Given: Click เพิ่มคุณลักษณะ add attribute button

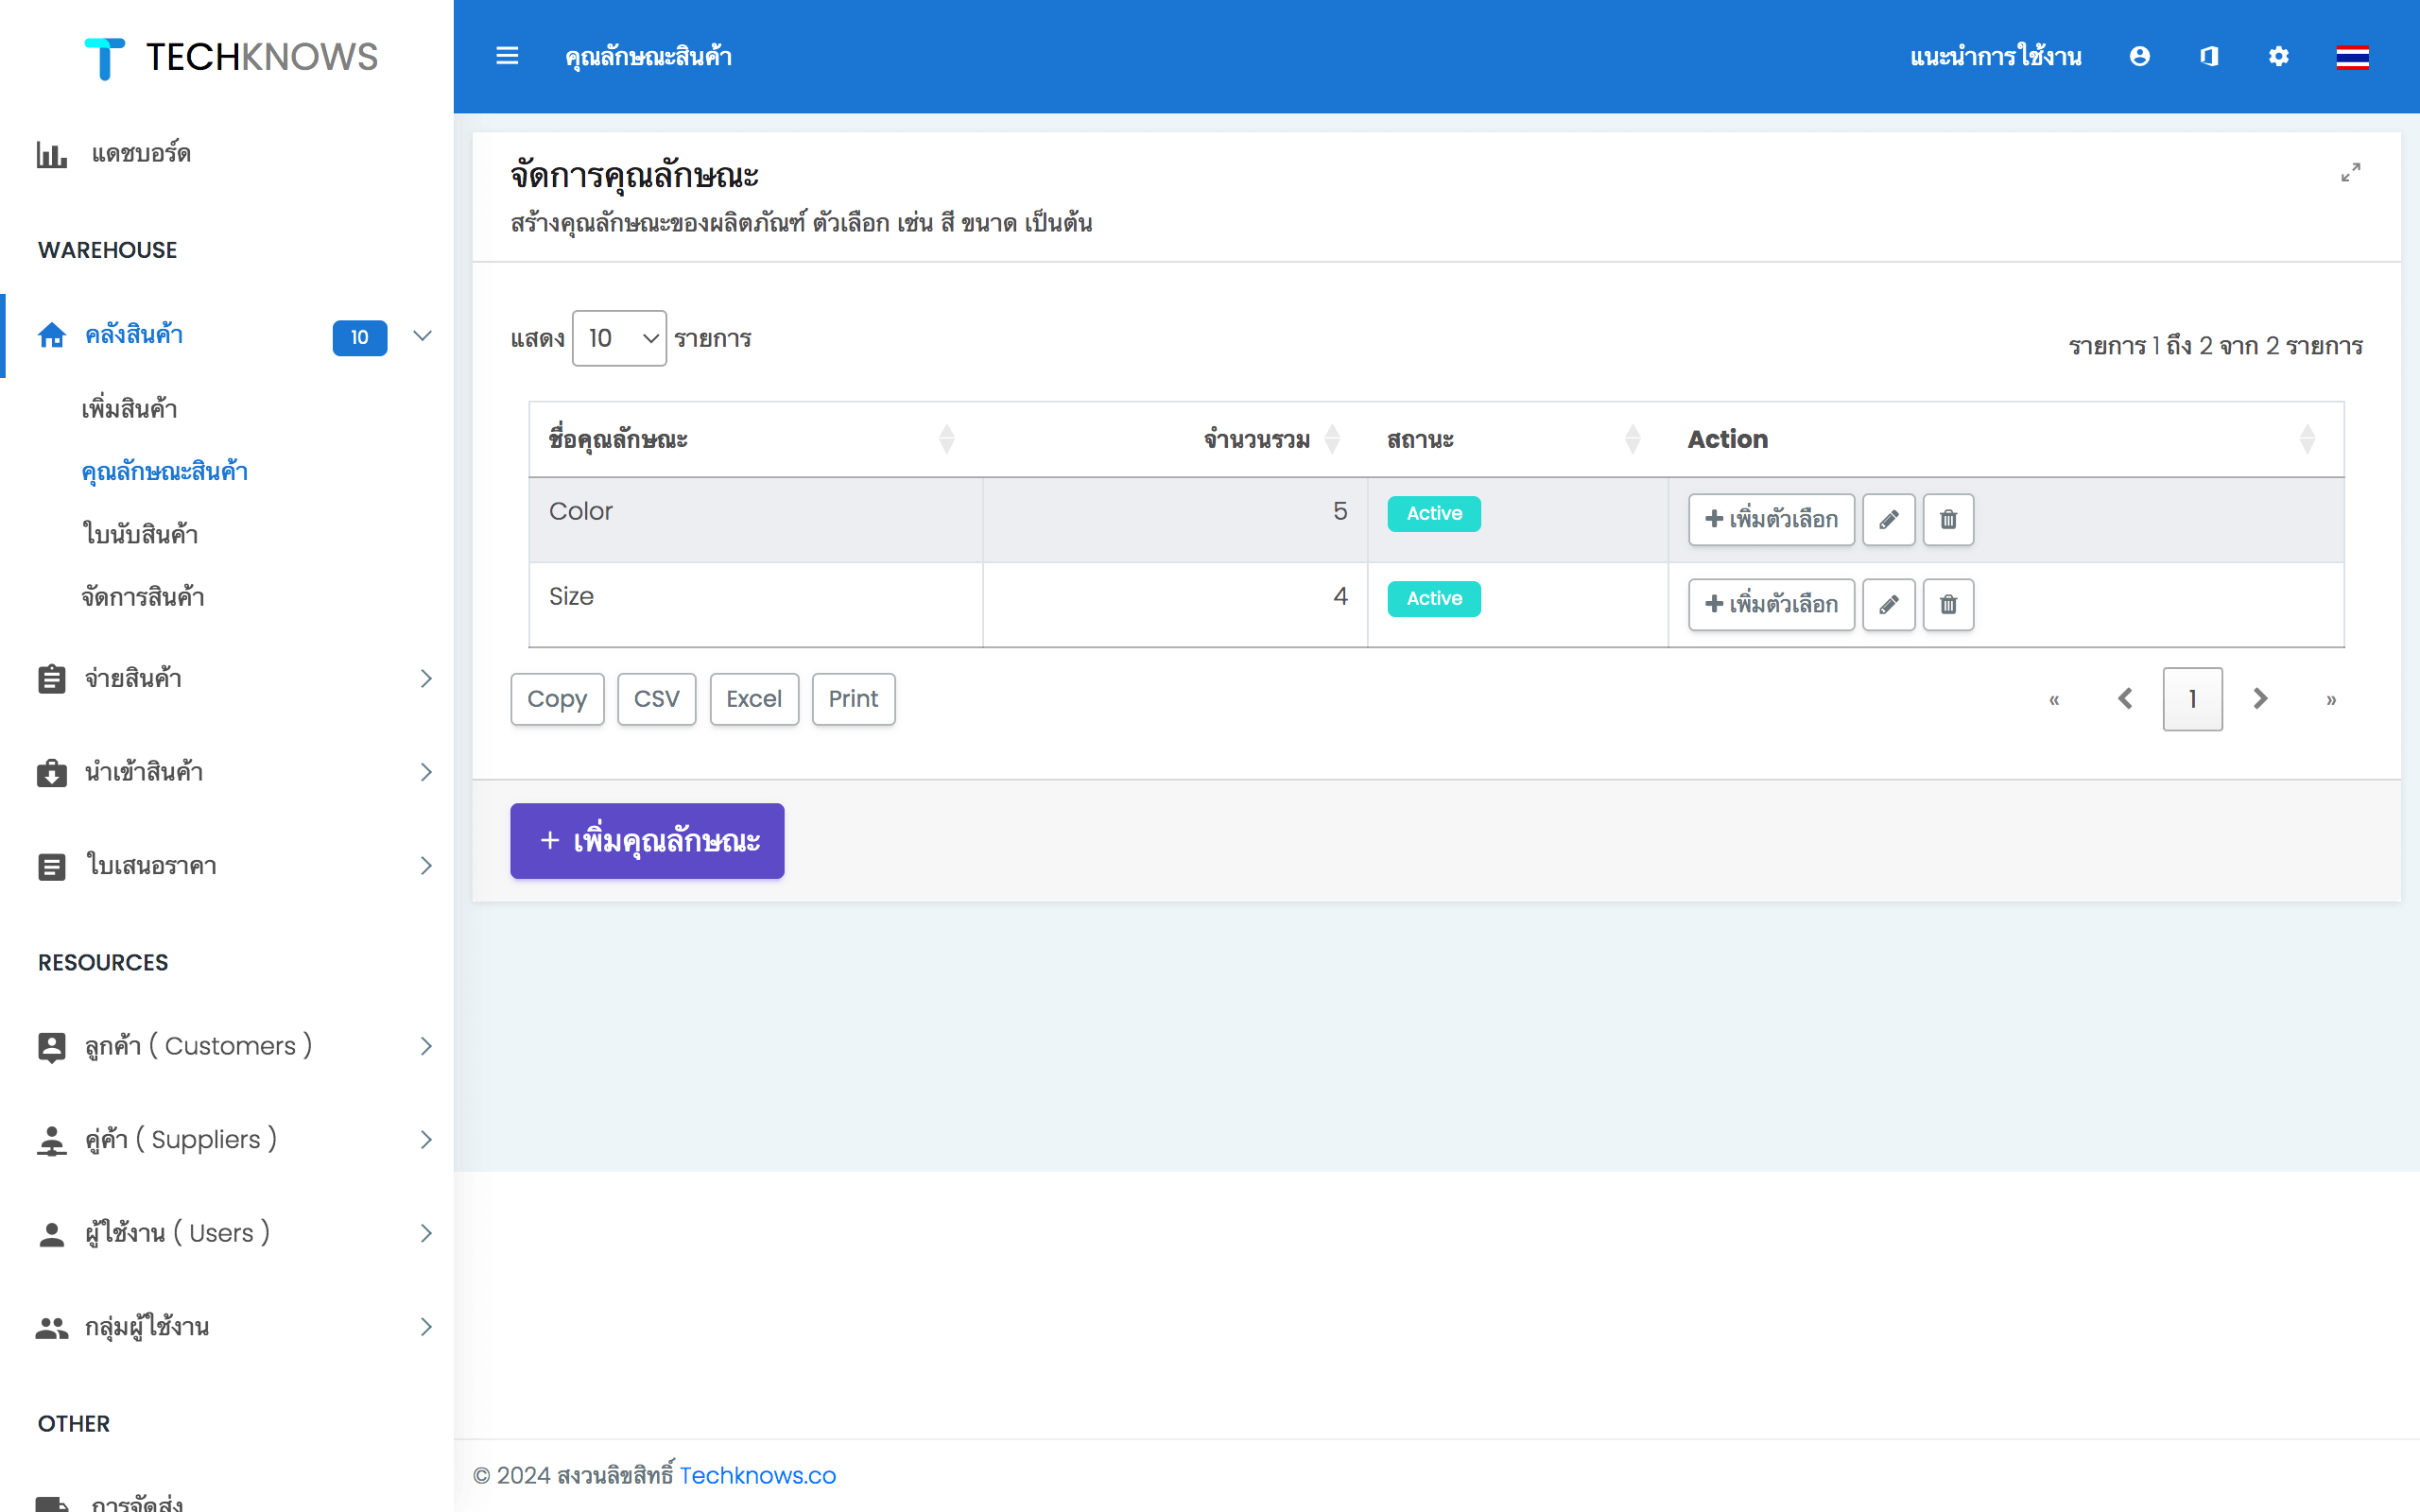Looking at the screenshot, I should [x=647, y=841].
